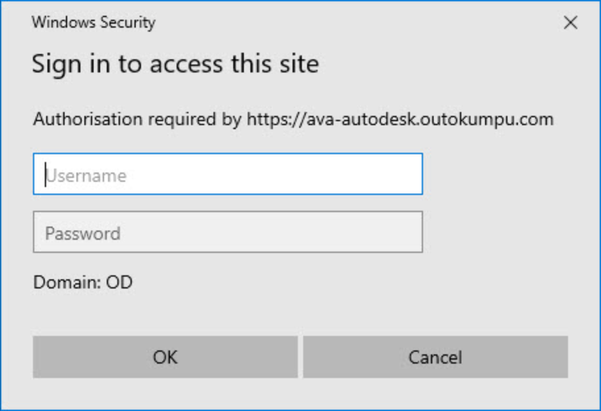
Task: Submit credentials by clicking OK
Action: (x=166, y=356)
